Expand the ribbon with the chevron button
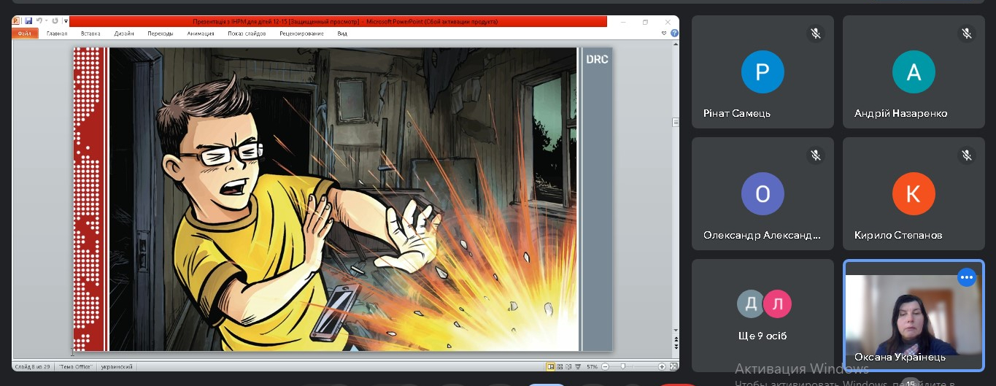Viewport: 996px width, 386px height. coord(664,33)
